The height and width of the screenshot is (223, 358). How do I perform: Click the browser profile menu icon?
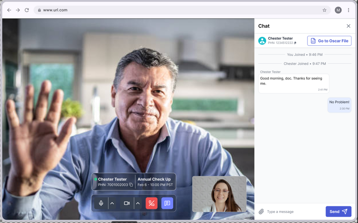(338, 10)
